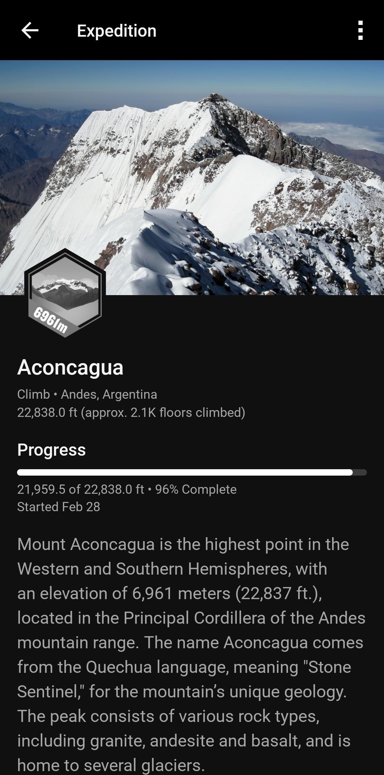
Task: Open the three-dot overflow menu
Action: click(361, 30)
